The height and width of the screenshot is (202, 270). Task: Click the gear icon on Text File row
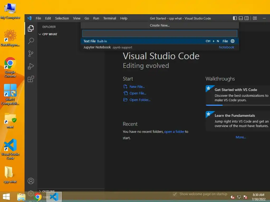233,41
